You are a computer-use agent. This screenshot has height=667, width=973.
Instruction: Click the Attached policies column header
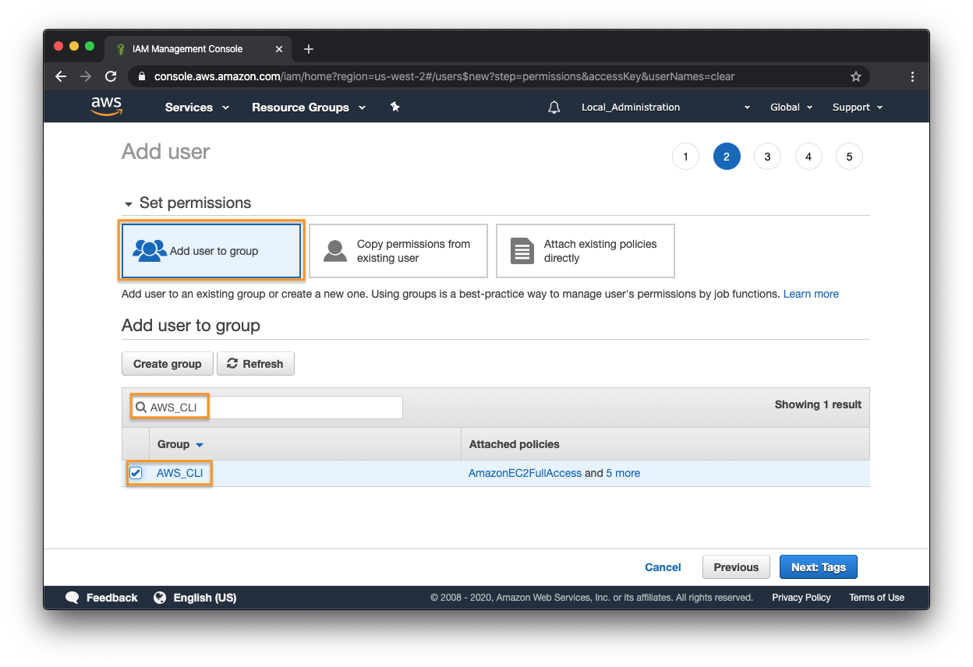tap(514, 444)
